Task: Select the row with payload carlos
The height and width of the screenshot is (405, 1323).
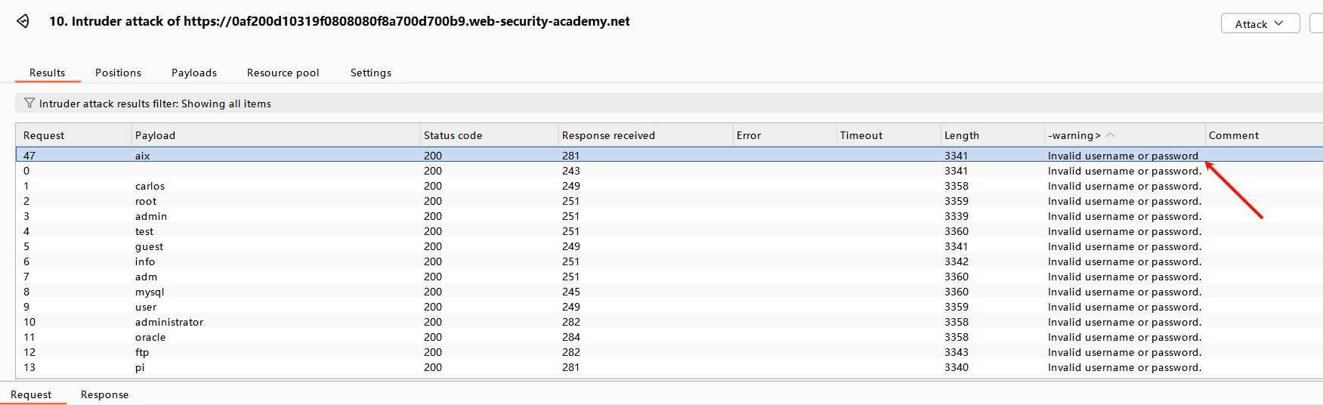Action: pyautogui.click(x=150, y=186)
